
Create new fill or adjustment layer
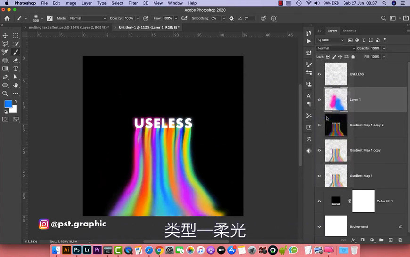pyautogui.click(x=372, y=240)
